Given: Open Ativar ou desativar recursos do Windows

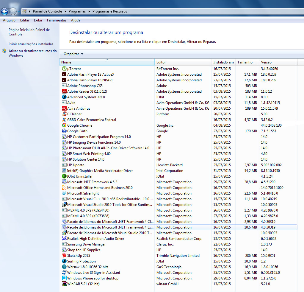Looking at the screenshot, I should tap(33, 53).
